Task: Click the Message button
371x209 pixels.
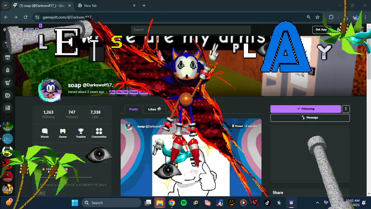Action: coord(310,118)
